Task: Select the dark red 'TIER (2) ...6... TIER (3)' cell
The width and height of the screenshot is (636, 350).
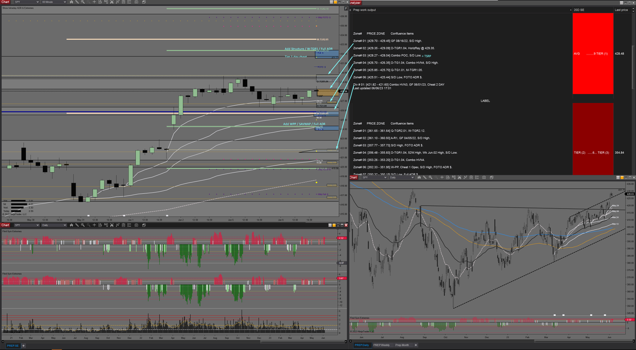Action: 593,140
